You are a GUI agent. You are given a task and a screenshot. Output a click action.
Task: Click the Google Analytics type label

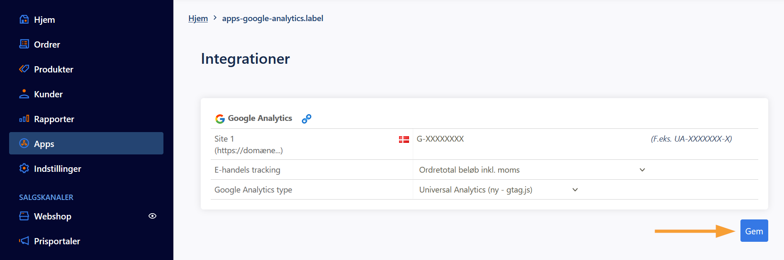click(253, 190)
